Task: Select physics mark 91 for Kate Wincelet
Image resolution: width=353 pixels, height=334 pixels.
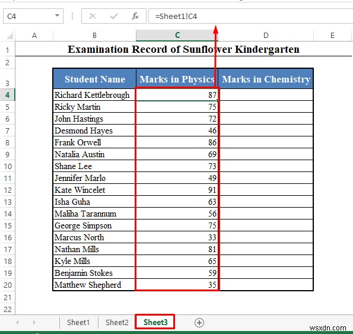Action: point(177,190)
